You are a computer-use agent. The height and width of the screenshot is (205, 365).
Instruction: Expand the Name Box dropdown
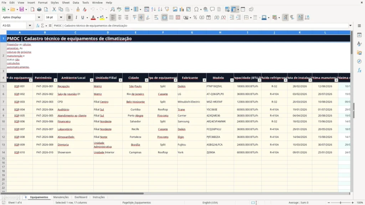point(30,26)
